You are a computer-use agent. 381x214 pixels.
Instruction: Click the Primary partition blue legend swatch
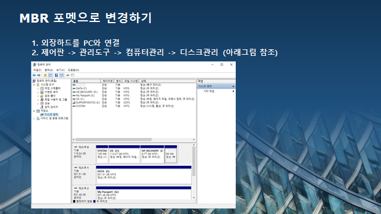coord(95,202)
